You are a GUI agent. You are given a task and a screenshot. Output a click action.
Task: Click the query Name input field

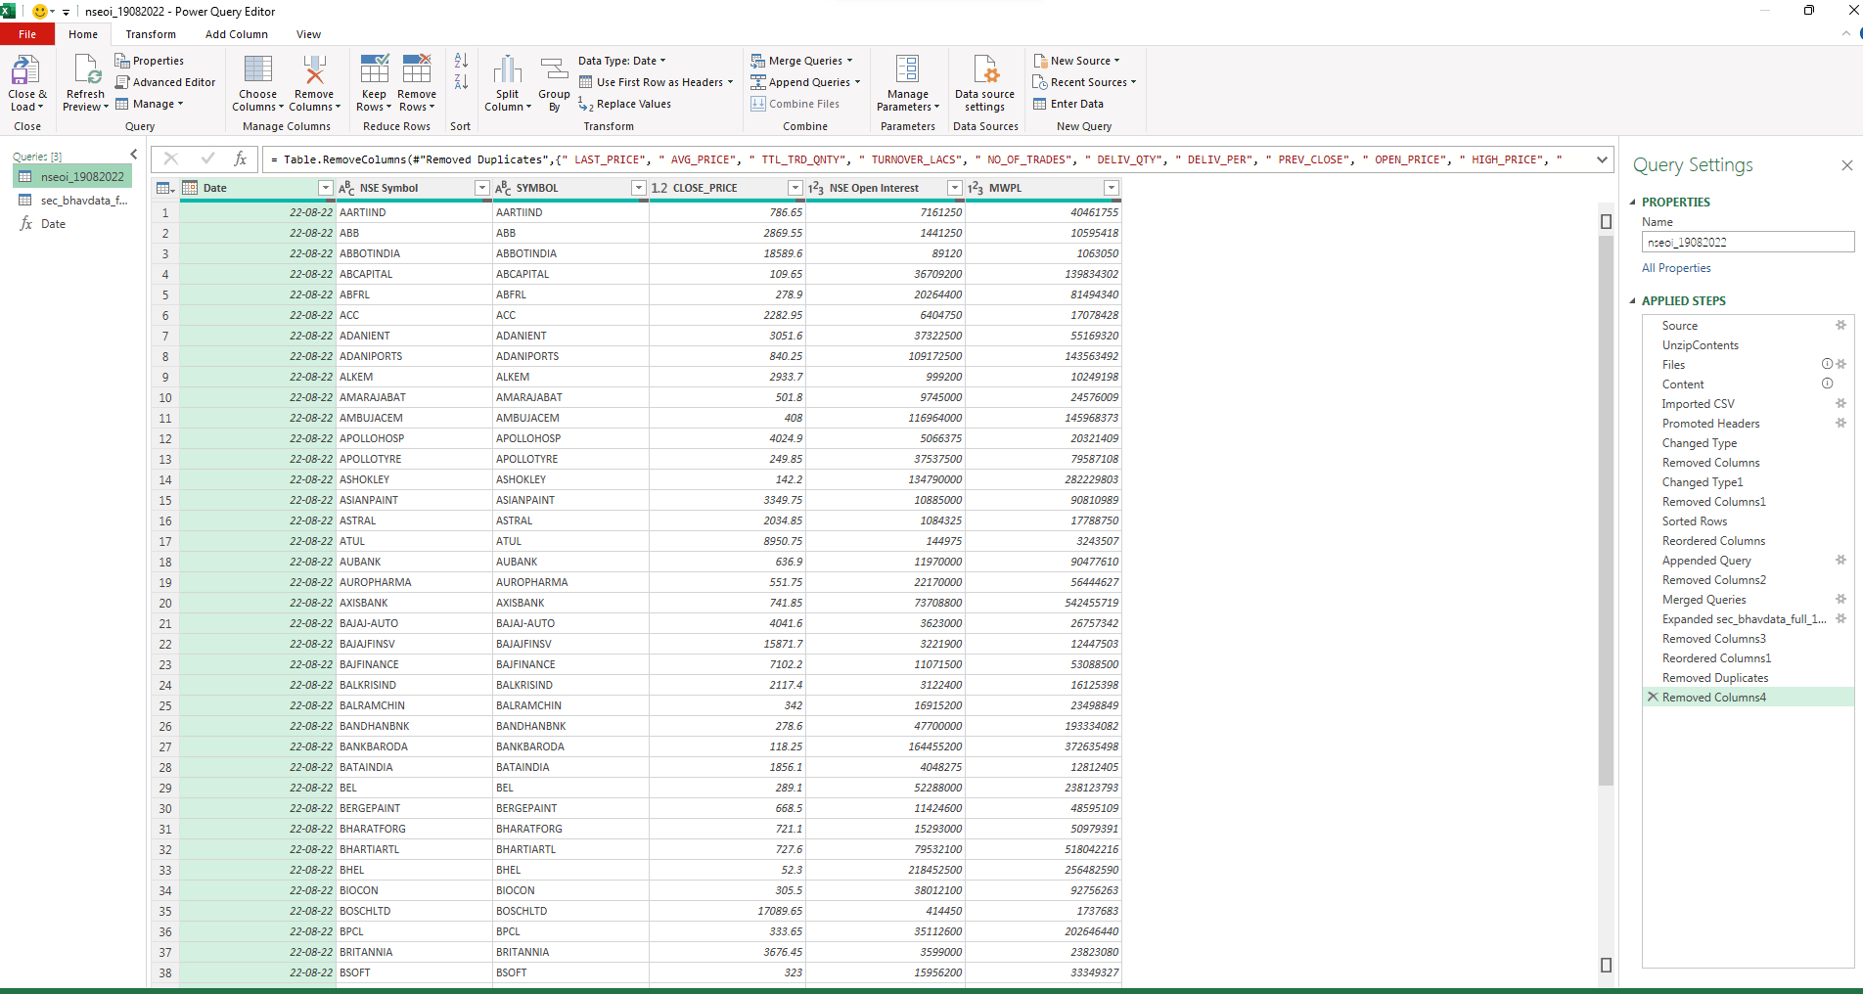[x=1748, y=242]
